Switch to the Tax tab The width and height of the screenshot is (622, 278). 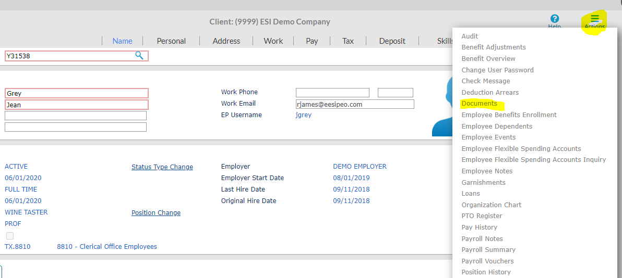(348, 41)
